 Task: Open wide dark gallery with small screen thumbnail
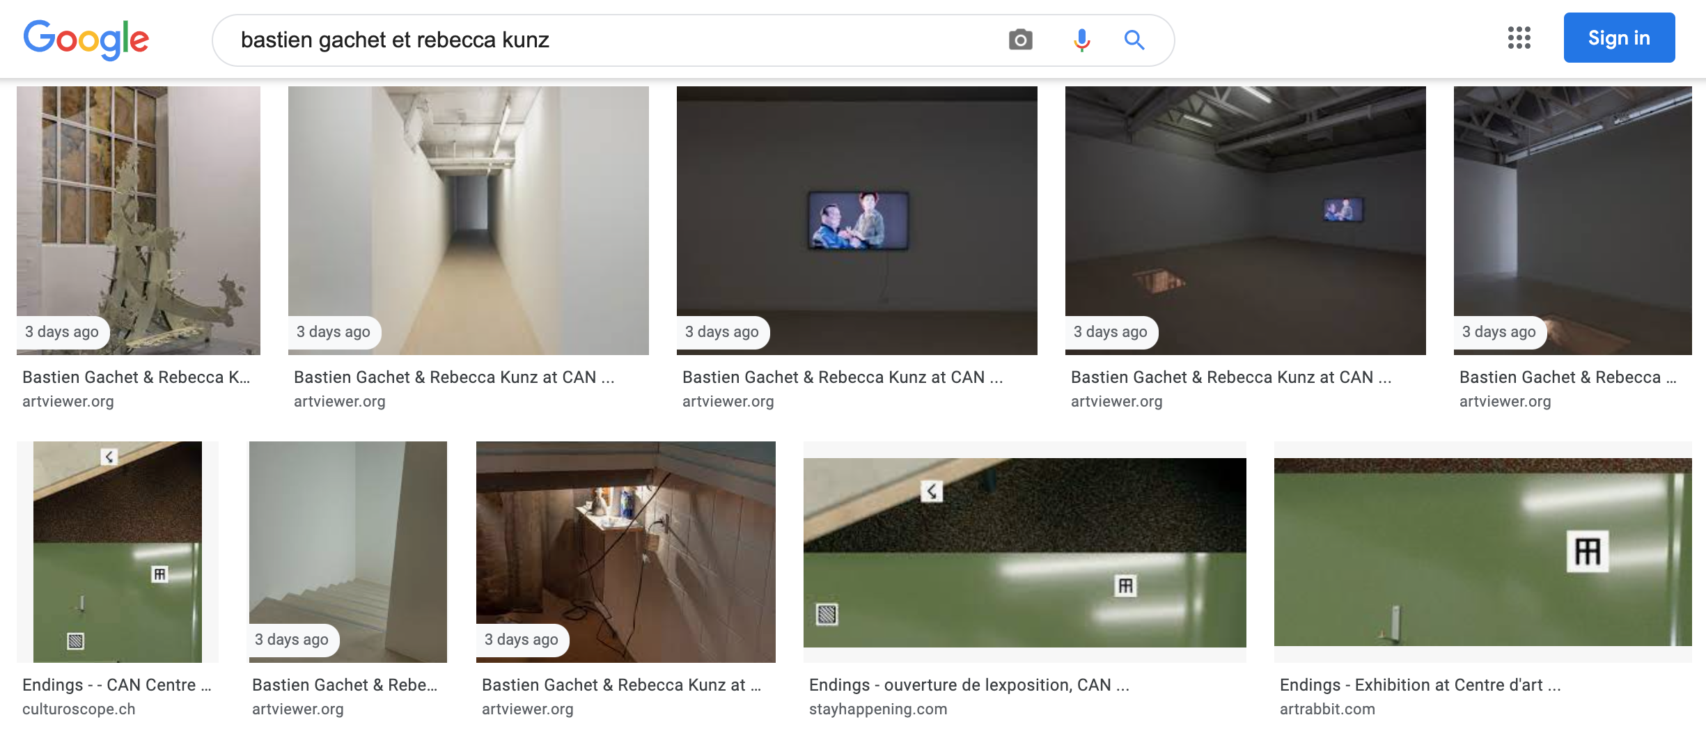pos(1246,221)
